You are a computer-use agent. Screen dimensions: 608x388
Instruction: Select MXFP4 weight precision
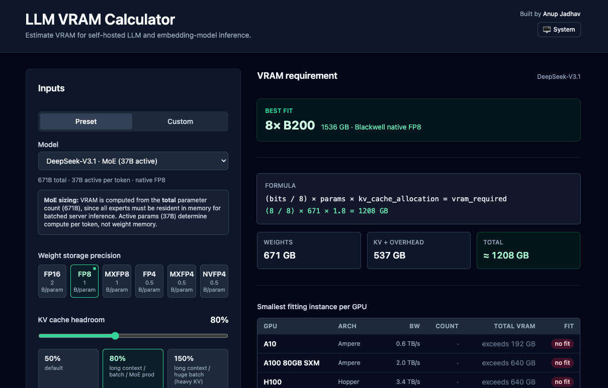pos(182,281)
